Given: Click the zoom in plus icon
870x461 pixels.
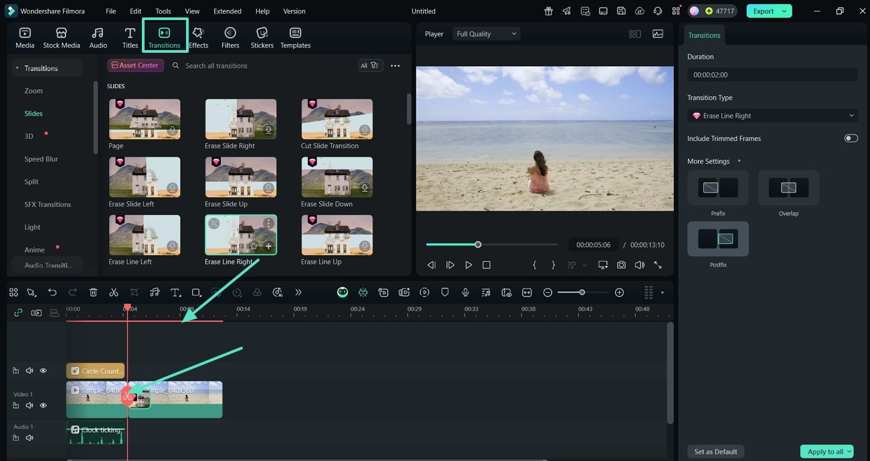Looking at the screenshot, I should (619, 293).
